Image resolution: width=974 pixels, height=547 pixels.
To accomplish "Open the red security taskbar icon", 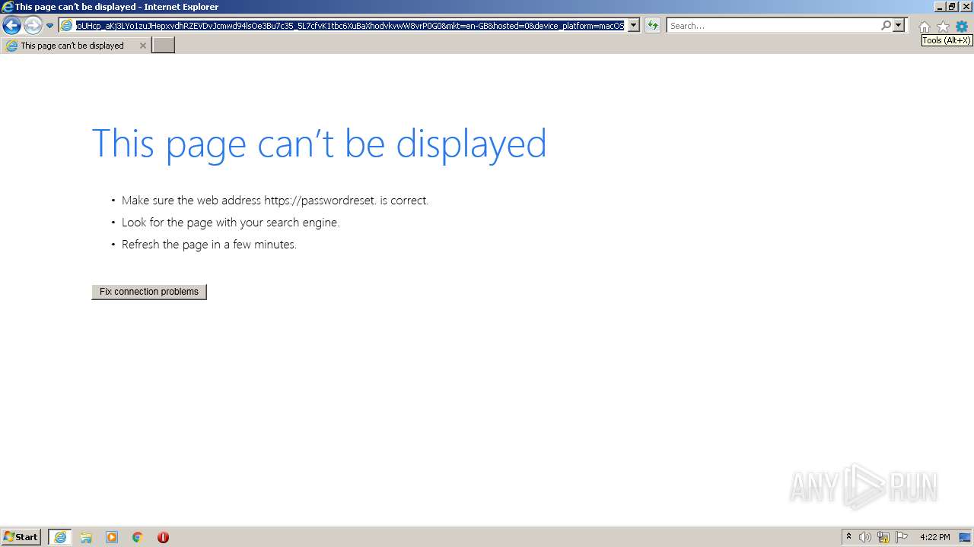I will point(163,537).
